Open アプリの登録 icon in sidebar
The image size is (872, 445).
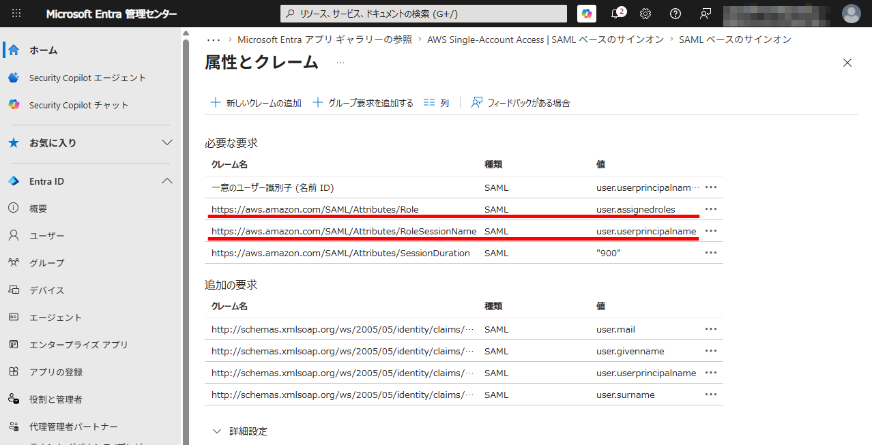pos(14,372)
